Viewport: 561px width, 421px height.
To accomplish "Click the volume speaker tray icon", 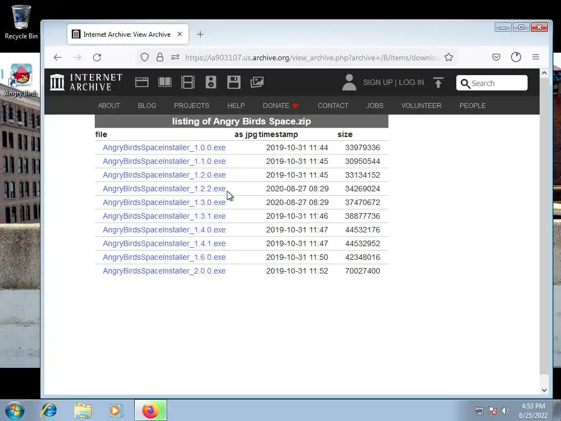I will point(506,411).
